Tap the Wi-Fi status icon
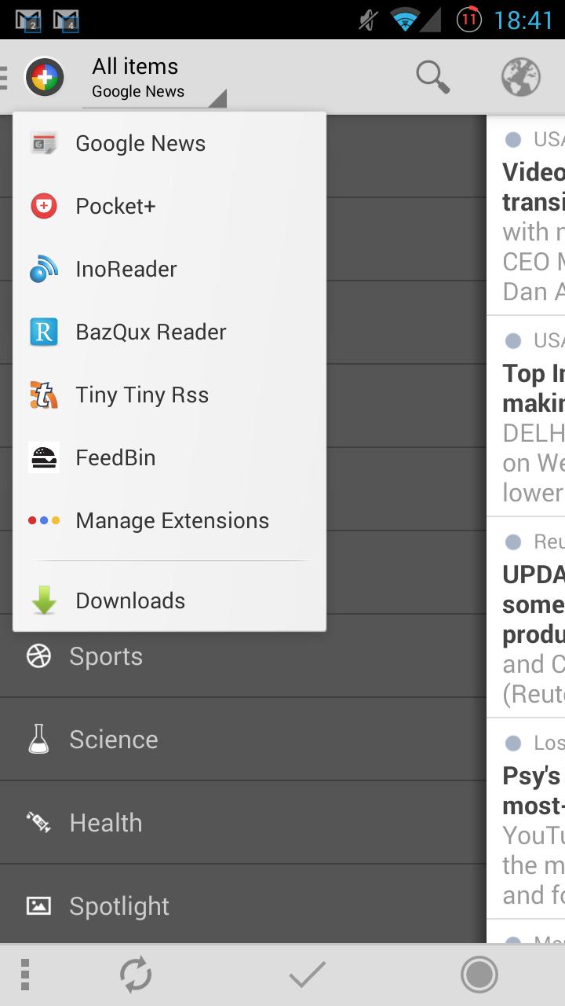565x1006 pixels. tap(406, 20)
